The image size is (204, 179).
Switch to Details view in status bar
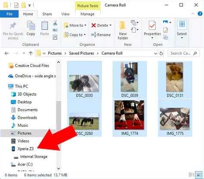click(192, 175)
